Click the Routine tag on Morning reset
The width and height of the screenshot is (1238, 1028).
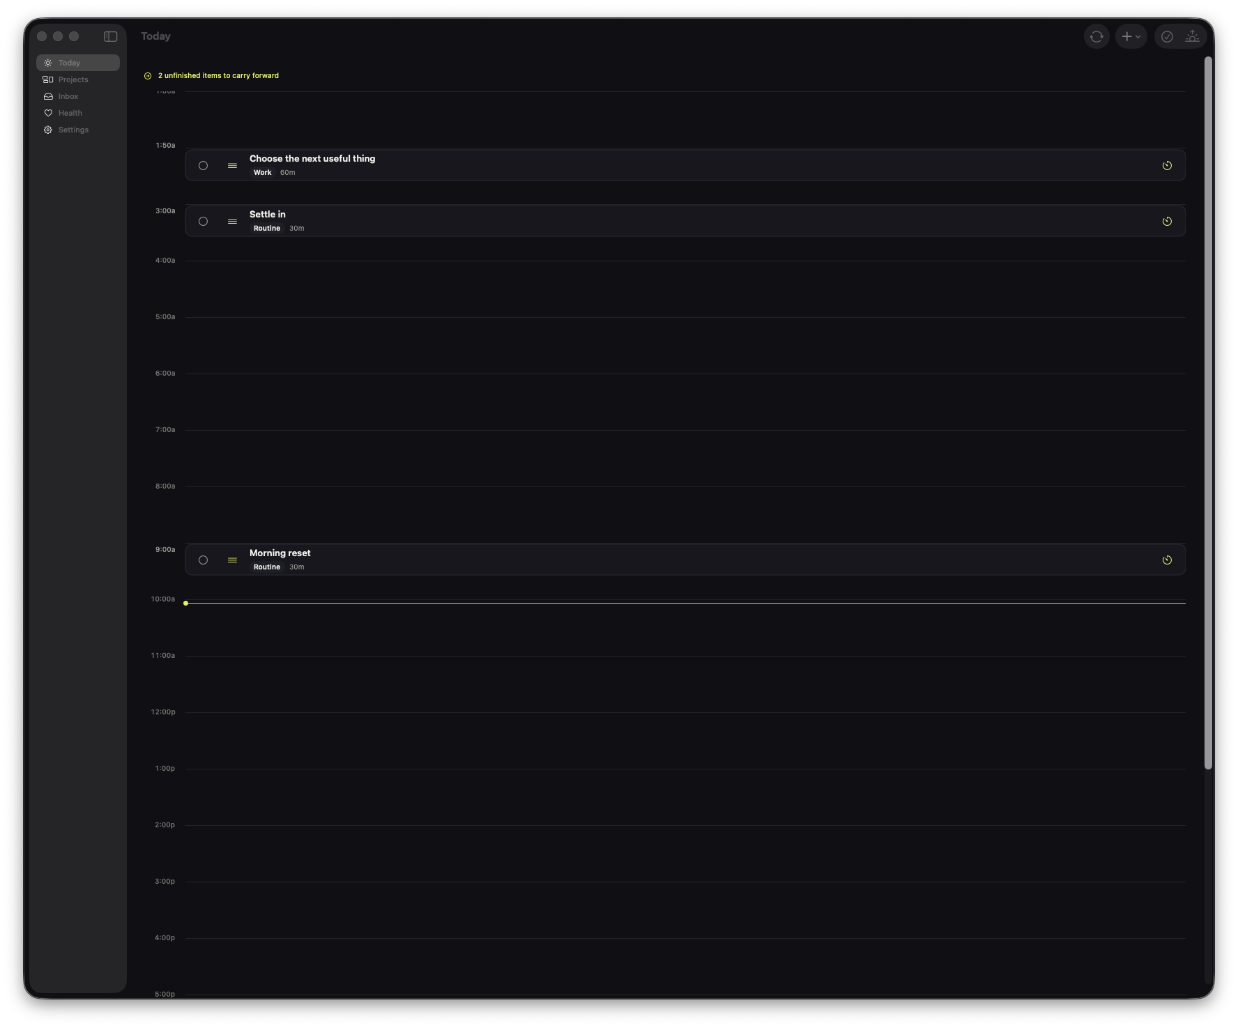[x=266, y=567]
